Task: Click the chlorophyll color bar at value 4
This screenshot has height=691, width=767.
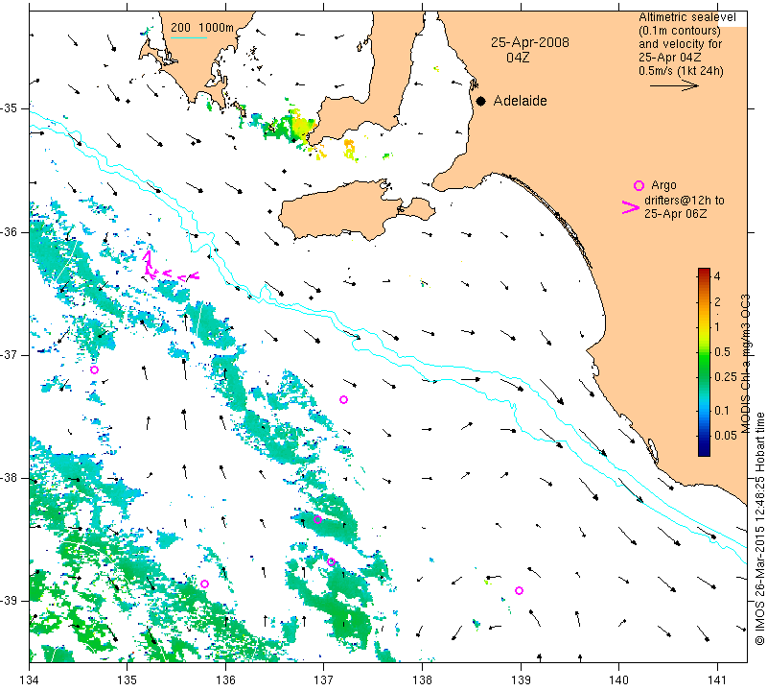Action: 704,275
